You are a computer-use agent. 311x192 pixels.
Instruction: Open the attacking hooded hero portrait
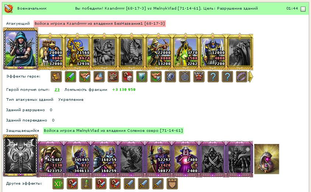[20, 48]
